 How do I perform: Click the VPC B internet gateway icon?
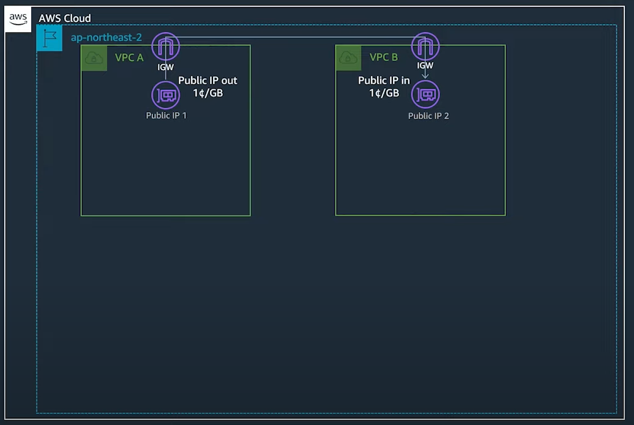click(x=425, y=46)
